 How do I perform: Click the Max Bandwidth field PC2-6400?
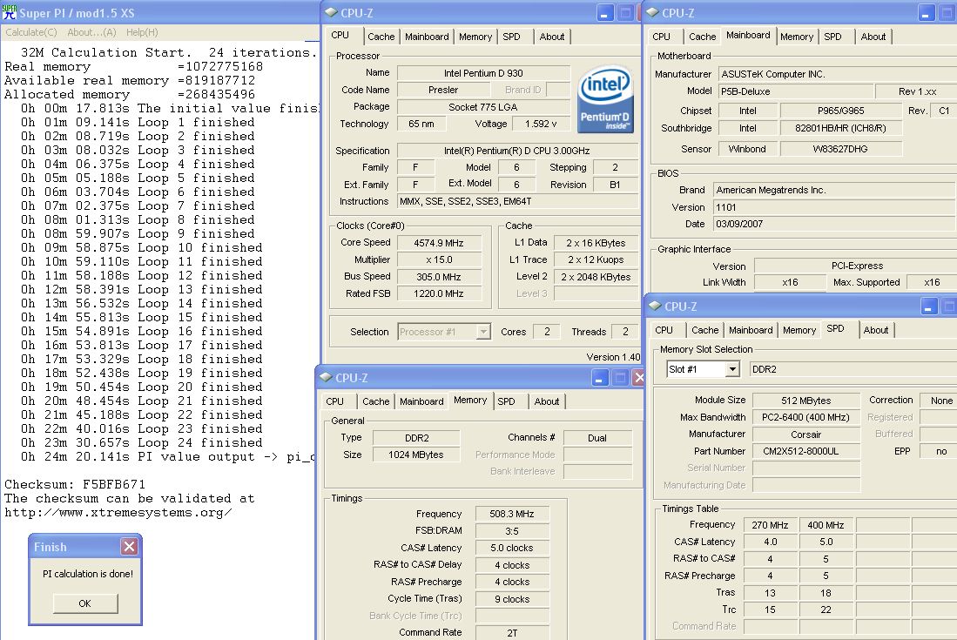click(x=805, y=417)
